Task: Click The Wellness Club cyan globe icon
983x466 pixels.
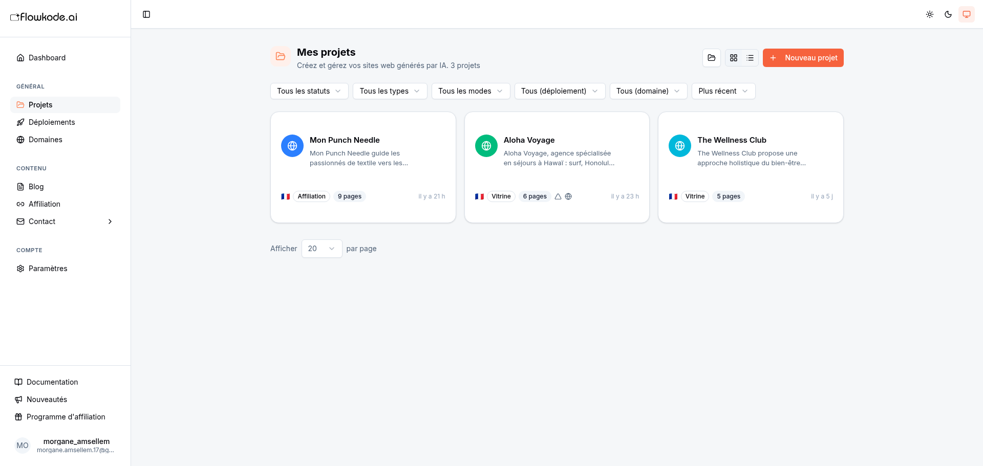Action: click(680, 146)
